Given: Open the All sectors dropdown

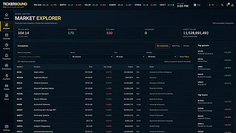Looking at the screenshot, I should pyautogui.click(x=91, y=57).
